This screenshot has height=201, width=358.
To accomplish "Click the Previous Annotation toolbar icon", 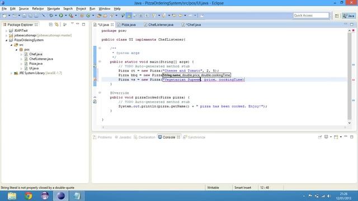I will click(164, 16).
